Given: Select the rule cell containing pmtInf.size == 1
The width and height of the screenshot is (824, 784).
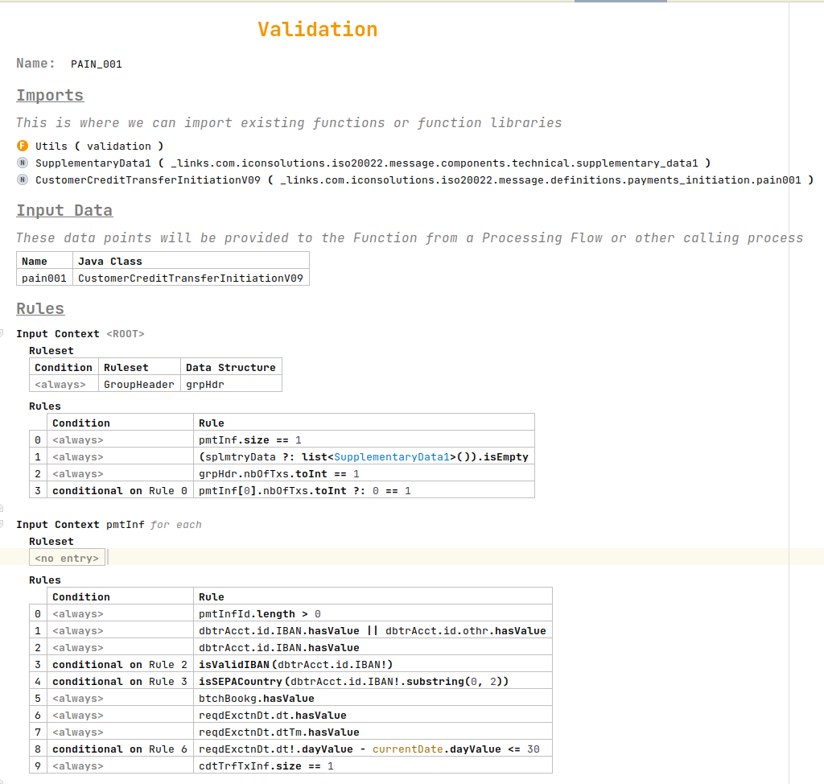Looking at the screenshot, I should [249, 439].
